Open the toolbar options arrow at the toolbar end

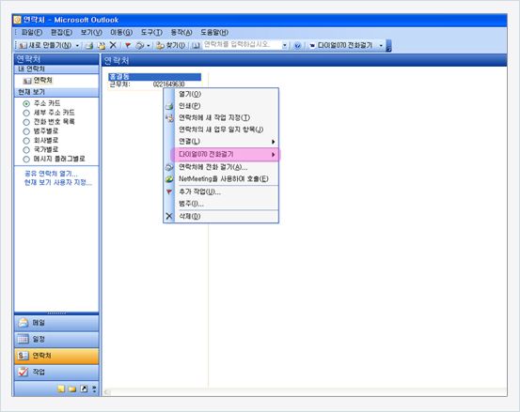(x=388, y=46)
